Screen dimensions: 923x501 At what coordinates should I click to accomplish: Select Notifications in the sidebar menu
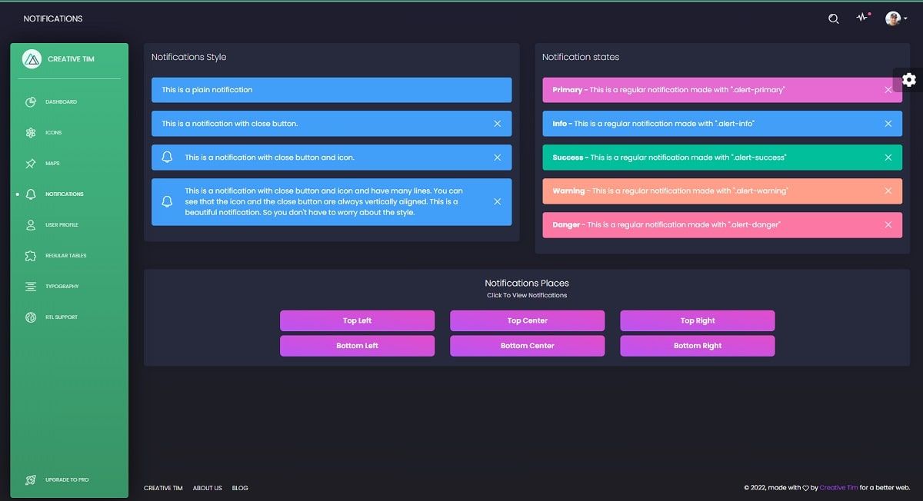29,194
